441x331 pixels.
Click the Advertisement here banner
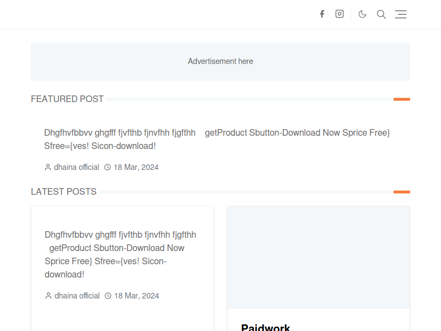[220, 61]
